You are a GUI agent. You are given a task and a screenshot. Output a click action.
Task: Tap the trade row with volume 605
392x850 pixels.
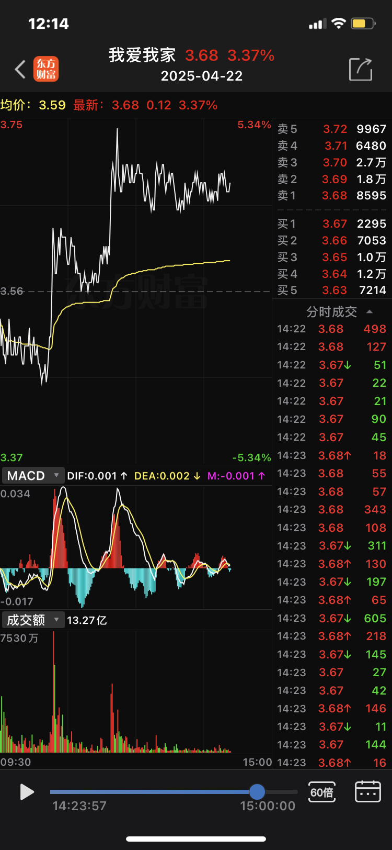coord(332,618)
